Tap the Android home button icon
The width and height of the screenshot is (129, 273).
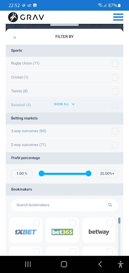pyautogui.click(x=64, y=264)
